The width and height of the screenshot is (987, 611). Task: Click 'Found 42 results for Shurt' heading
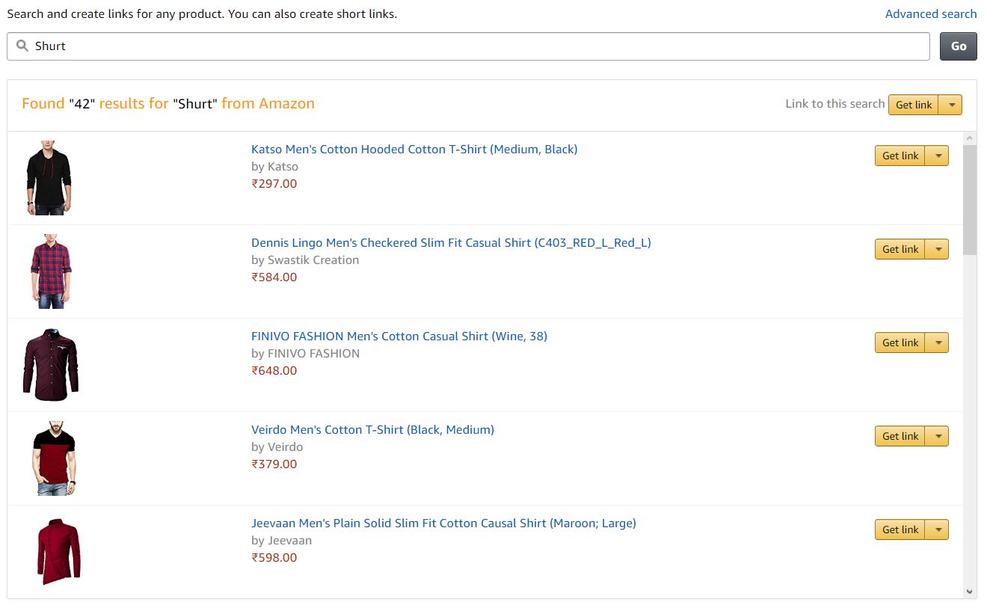click(168, 104)
